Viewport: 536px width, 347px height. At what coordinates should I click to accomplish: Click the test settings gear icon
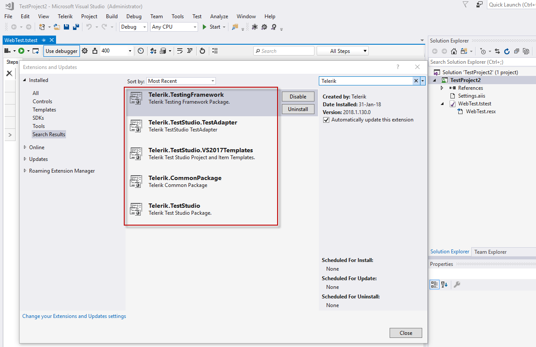coord(85,51)
